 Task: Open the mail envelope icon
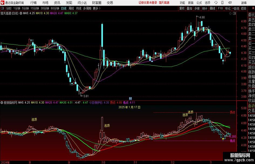click(230, 3)
